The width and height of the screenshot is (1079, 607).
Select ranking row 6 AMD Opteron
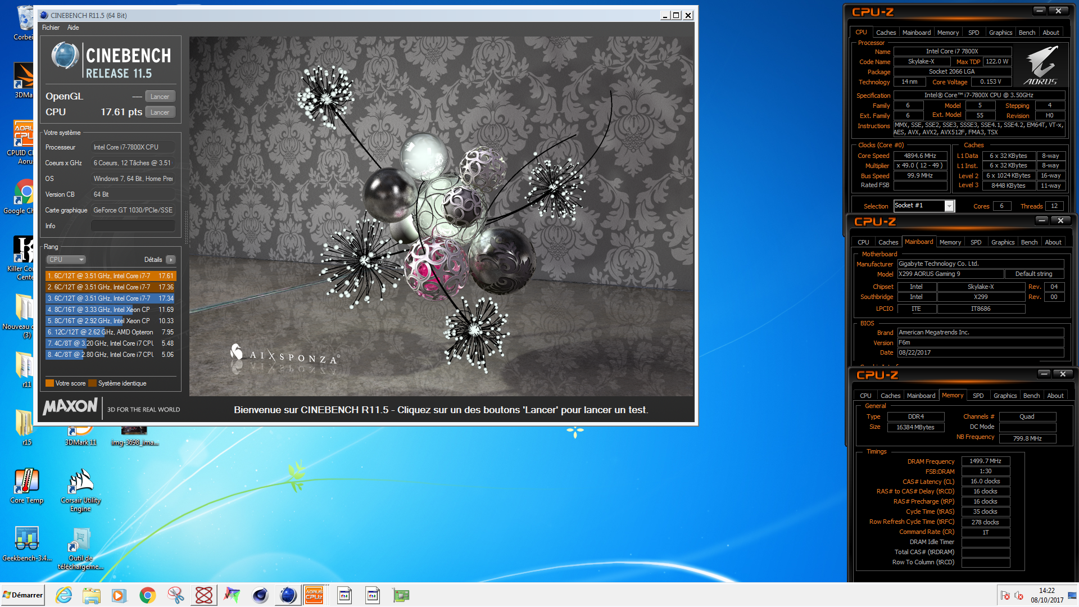[111, 332]
